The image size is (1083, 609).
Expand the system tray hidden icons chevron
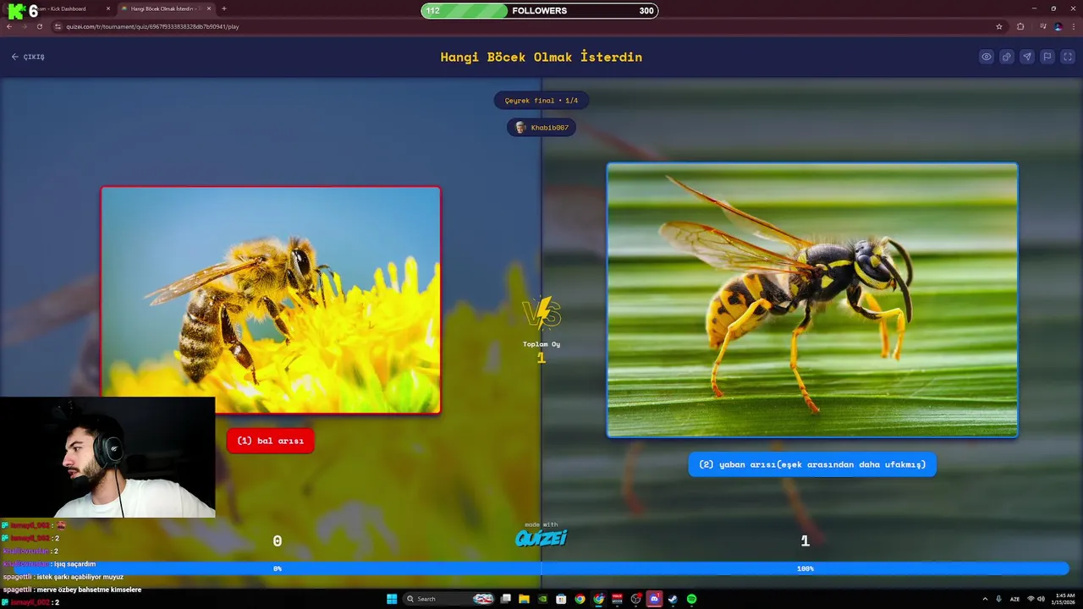985,599
